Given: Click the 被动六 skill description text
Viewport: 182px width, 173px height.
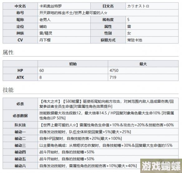Looking at the screenshot, I should 88,166.
